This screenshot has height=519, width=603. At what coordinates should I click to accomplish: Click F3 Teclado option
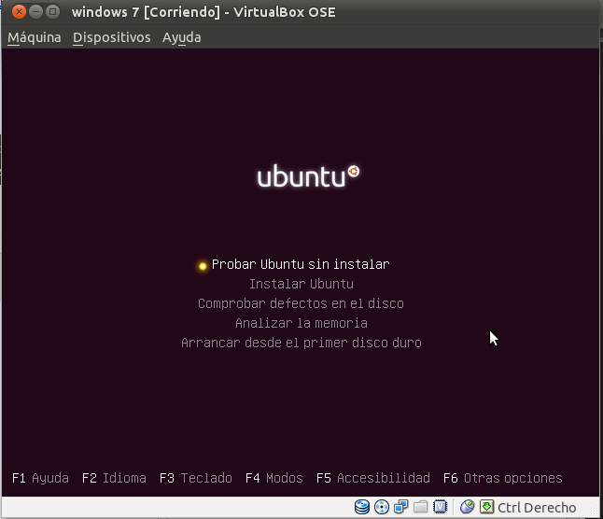pyautogui.click(x=196, y=478)
